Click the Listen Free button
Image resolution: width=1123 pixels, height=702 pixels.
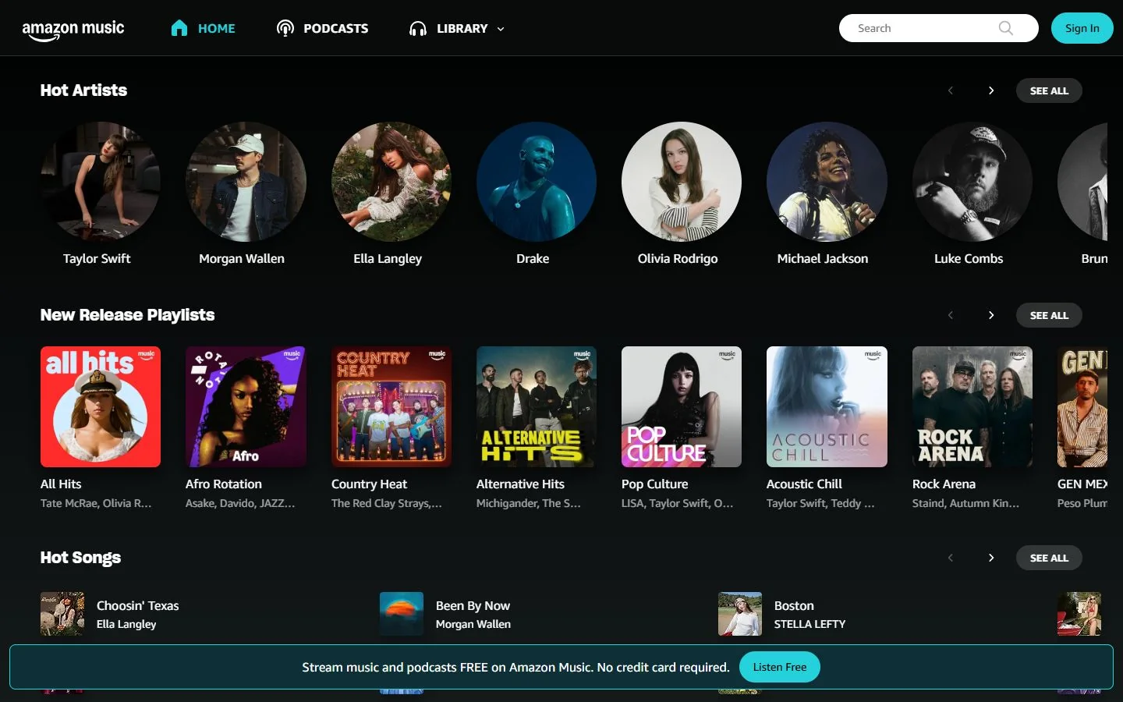[x=780, y=667]
